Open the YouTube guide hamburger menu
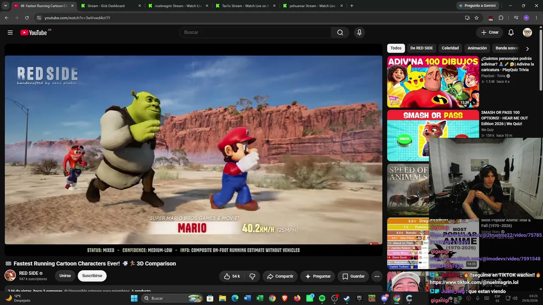This screenshot has width=543, height=305. click(10, 33)
